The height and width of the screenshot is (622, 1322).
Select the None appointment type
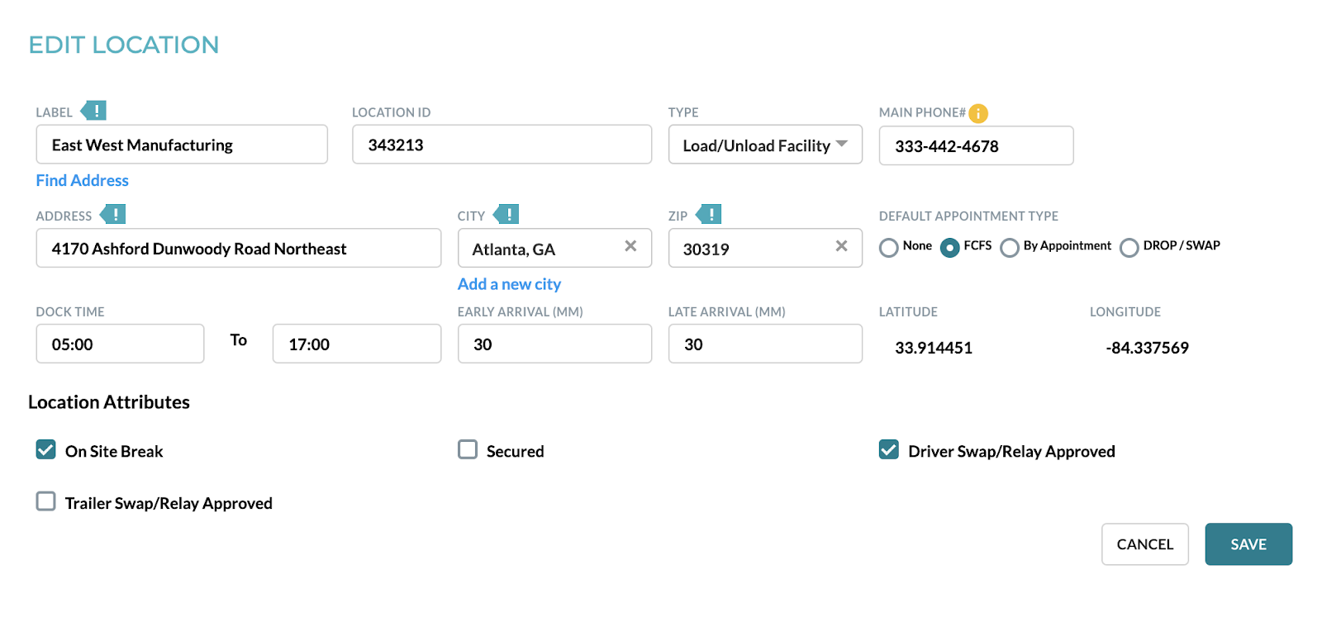tap(889, 248)
